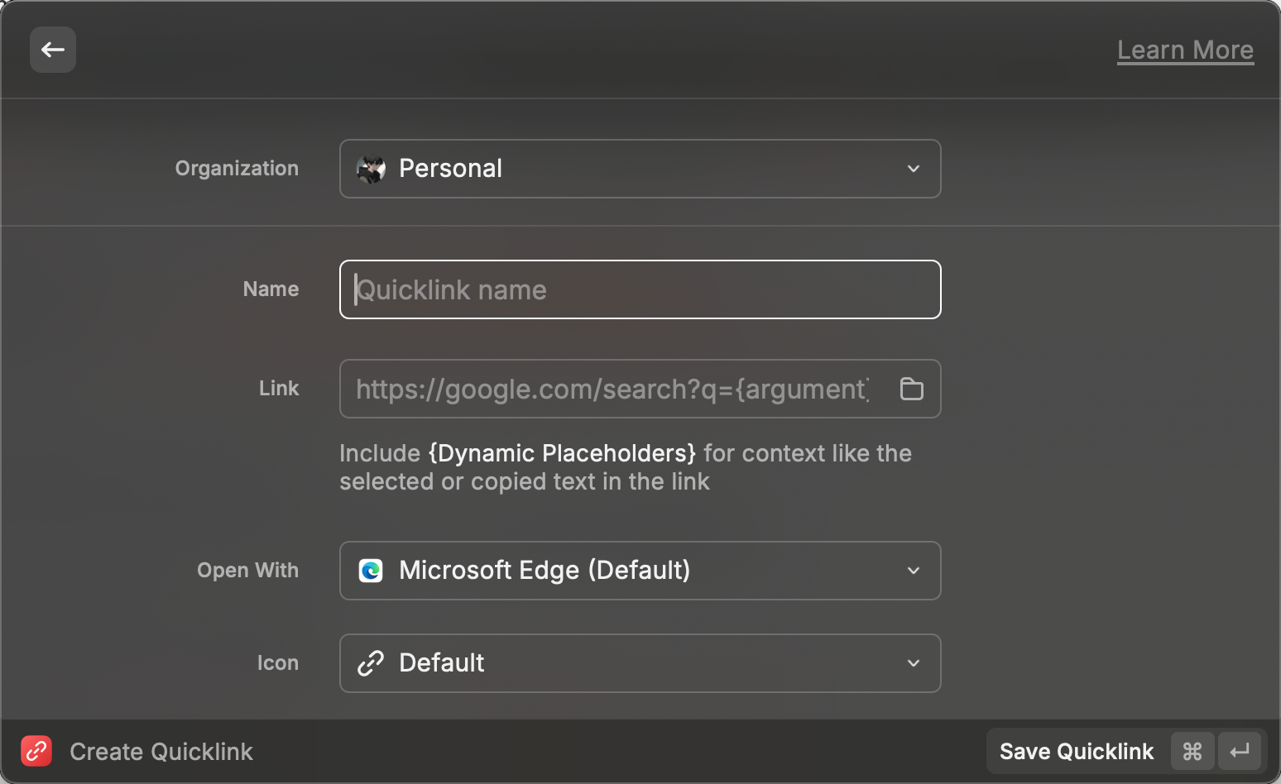Open the Icon selection dropdown
Screen dimensions: 1281x784
point(639,663)
